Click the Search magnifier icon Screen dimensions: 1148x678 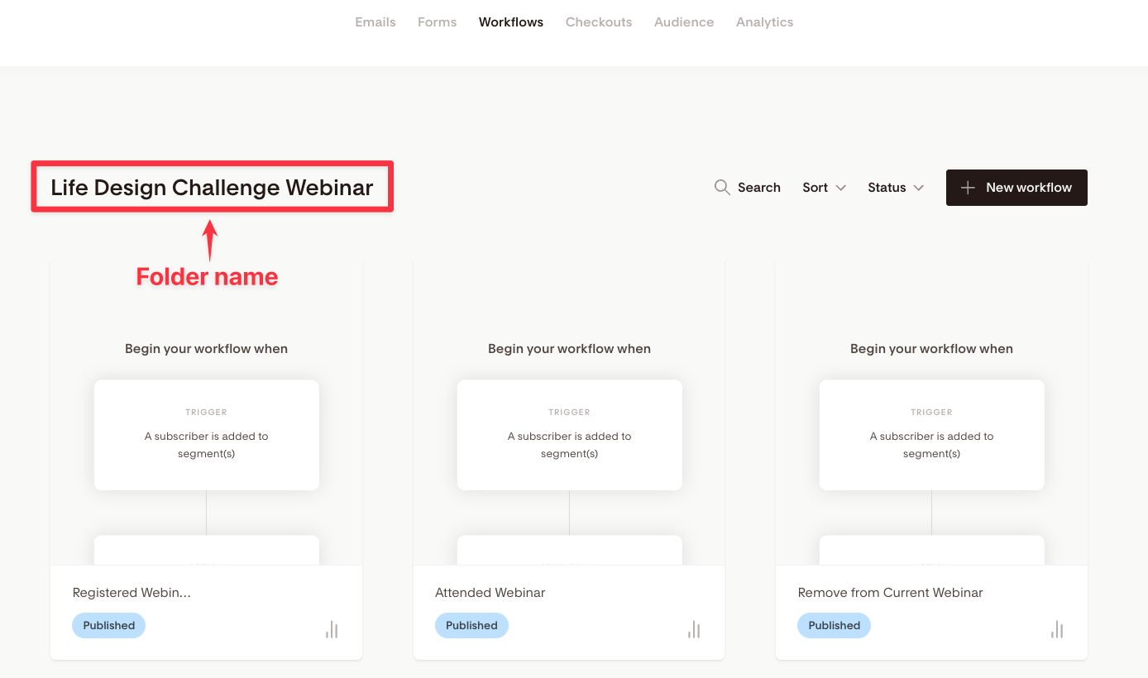722,188
